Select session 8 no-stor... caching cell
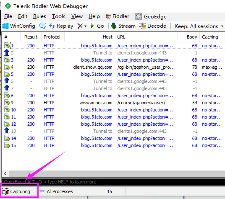 pyautogui.click(x=212, y=96)
